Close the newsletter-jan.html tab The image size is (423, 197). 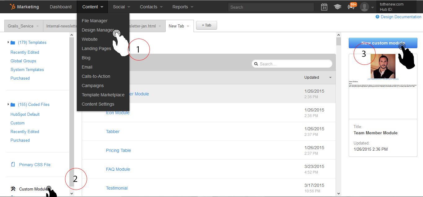tap(160, 26)
